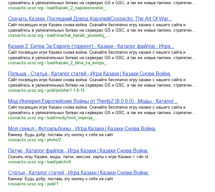Click the 'Статьи - Каталог статей' result title
Image resolution: width=215 pixels, height=192 pixels.
pos(78,173)
